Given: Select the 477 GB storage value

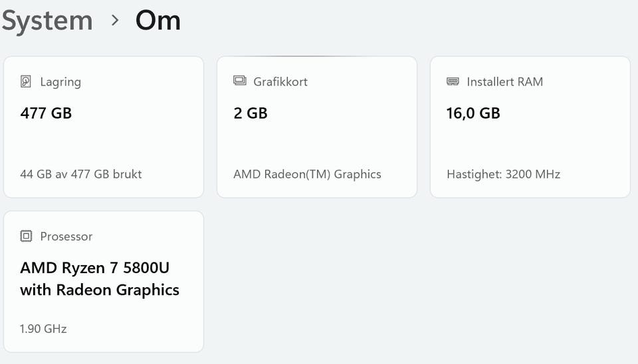Looking at the screenshot, I should [46, 113].
